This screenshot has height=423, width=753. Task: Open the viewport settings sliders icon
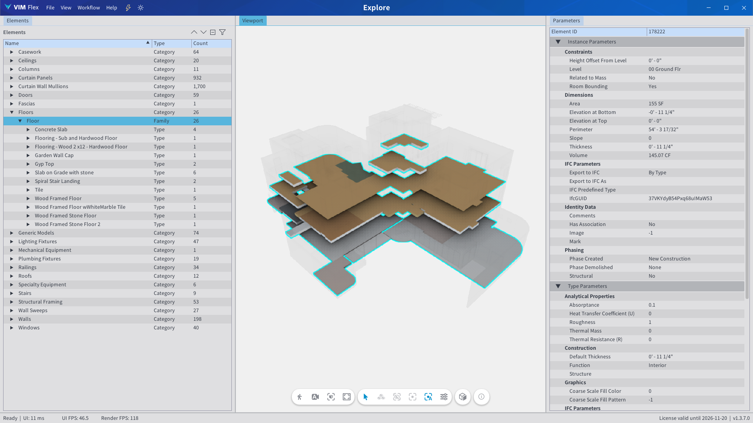(x=444, y=397)
